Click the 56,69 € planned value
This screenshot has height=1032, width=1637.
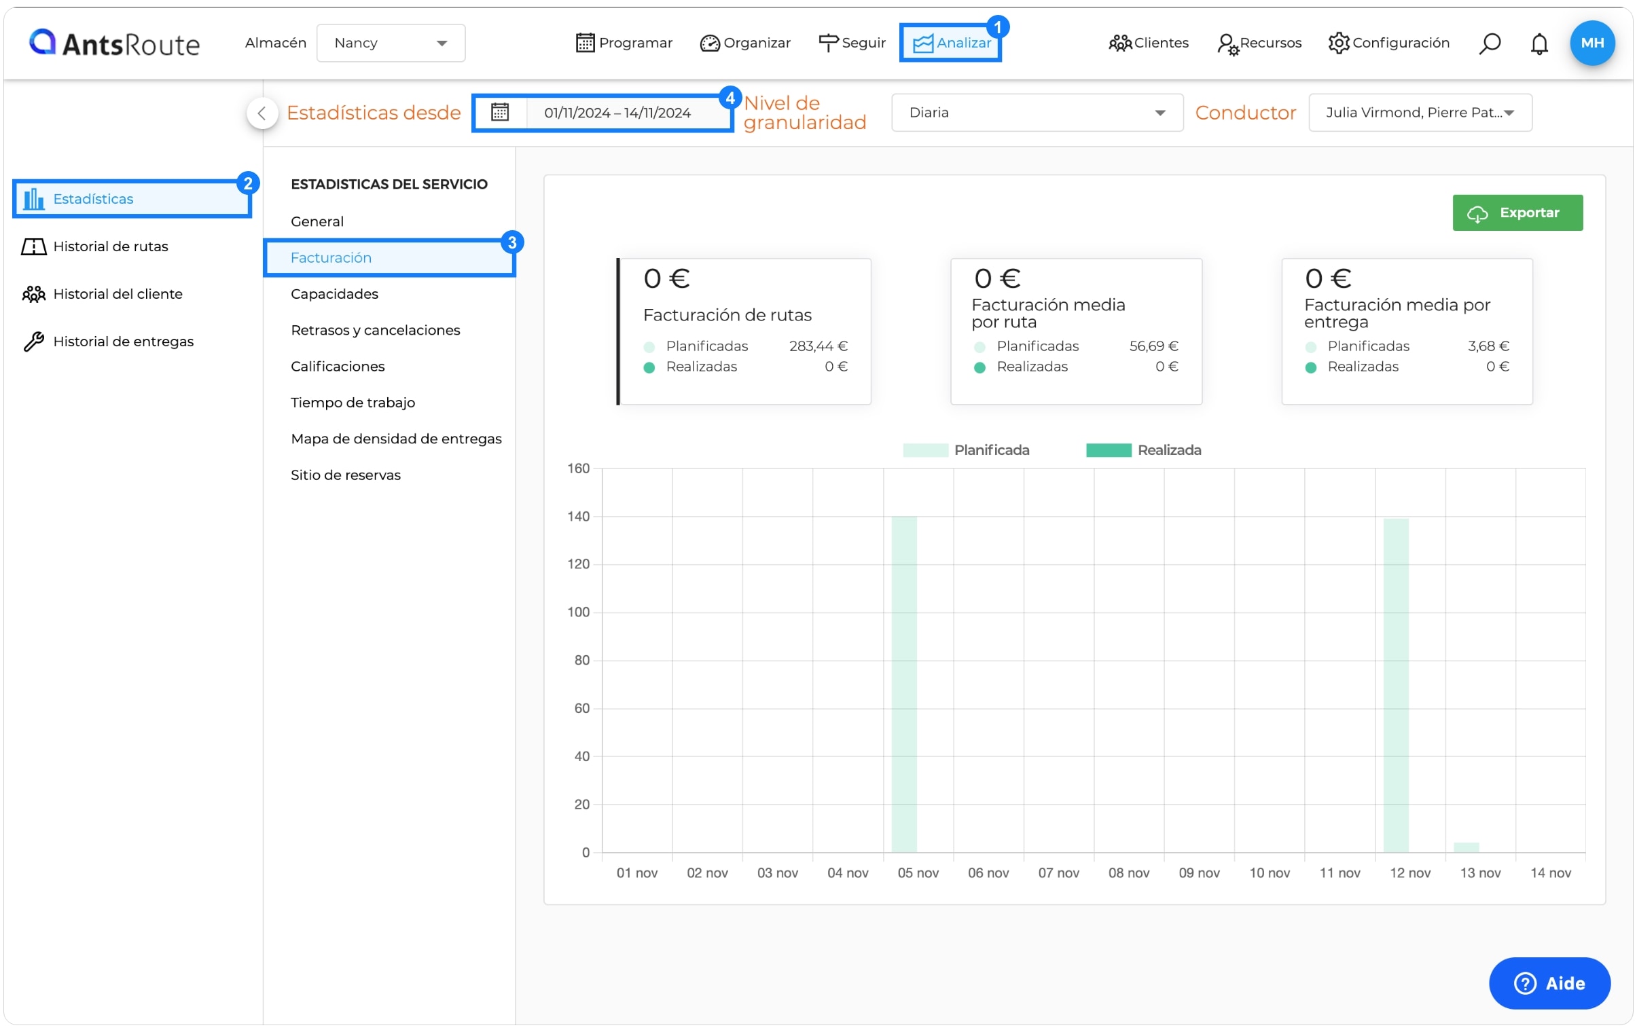(1153, 346)
